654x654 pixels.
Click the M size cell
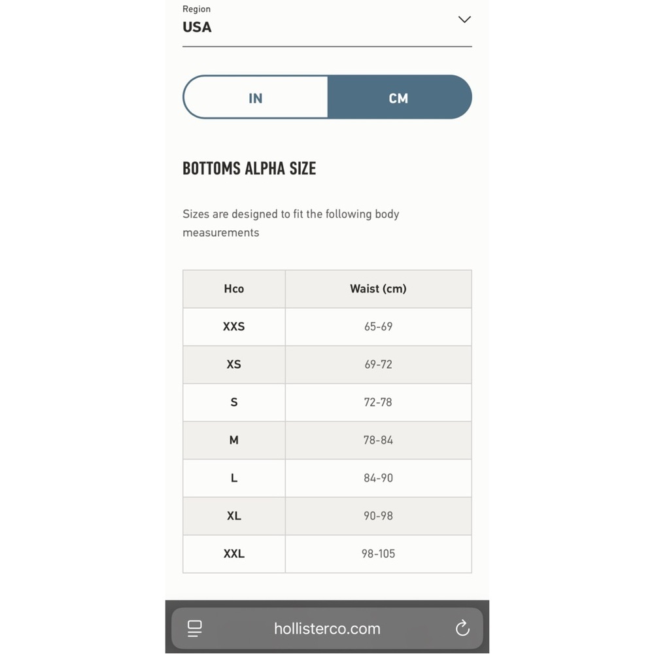[234, 440]
